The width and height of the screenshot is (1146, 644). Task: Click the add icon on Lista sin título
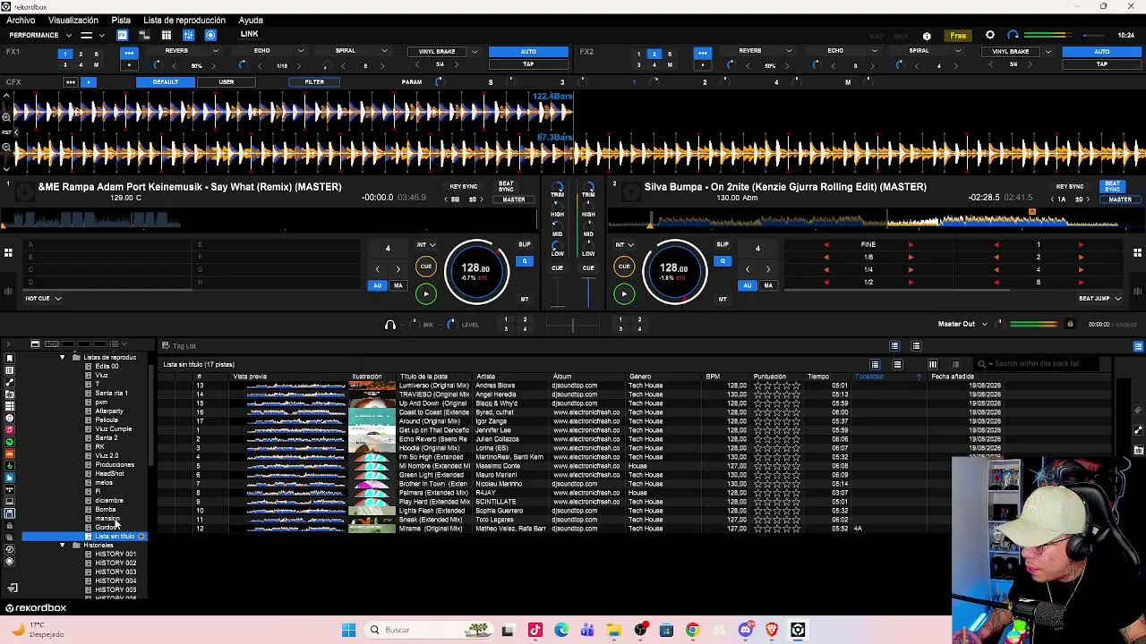[141, 537]
